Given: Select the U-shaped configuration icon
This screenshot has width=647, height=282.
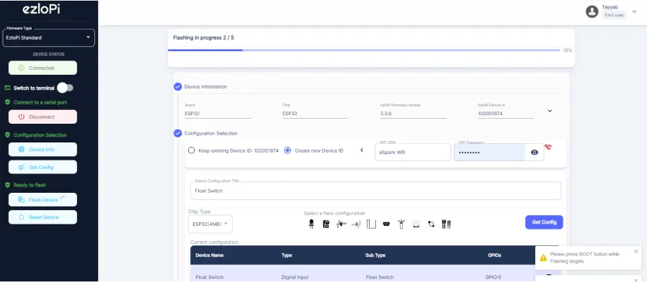Looking at the screenshot, I should [x=371, y=224].
